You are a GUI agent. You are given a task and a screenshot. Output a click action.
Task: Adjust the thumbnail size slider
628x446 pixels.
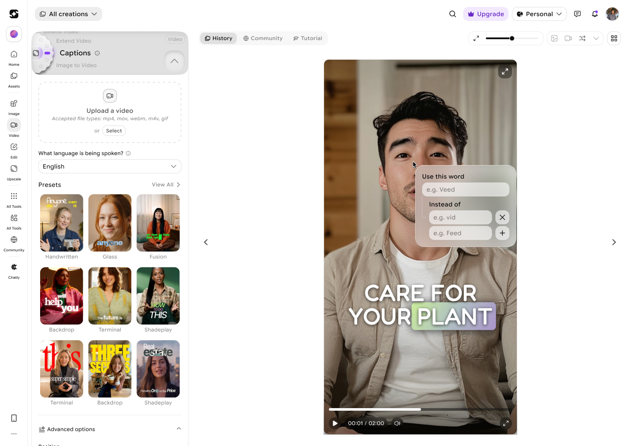tap(512, 38)
